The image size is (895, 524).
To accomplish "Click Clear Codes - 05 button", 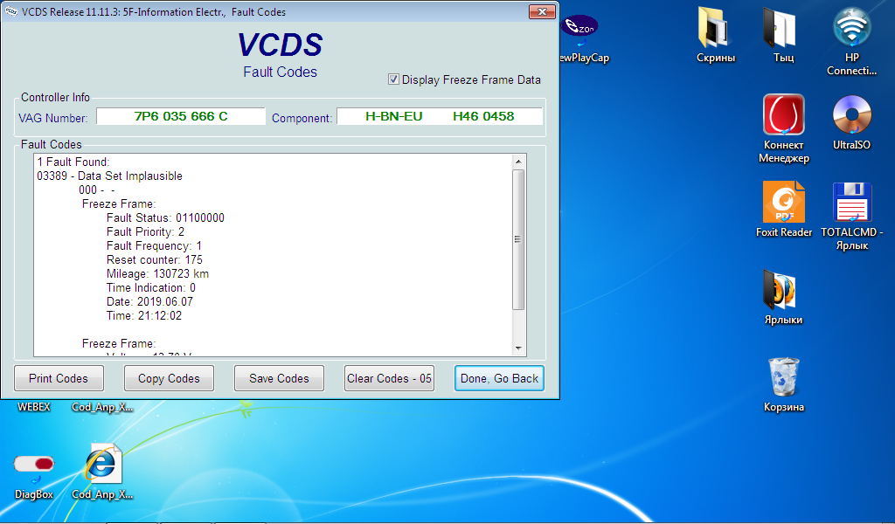I will coord(389,378).
